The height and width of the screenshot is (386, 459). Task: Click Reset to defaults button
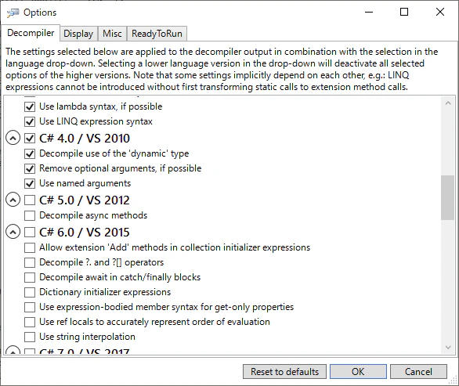(x=284, y=372)
